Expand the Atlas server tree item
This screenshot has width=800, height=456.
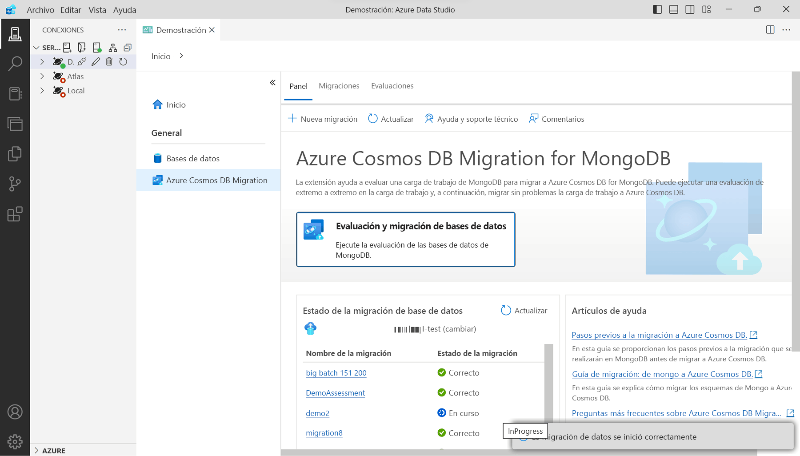coord(42,76)
